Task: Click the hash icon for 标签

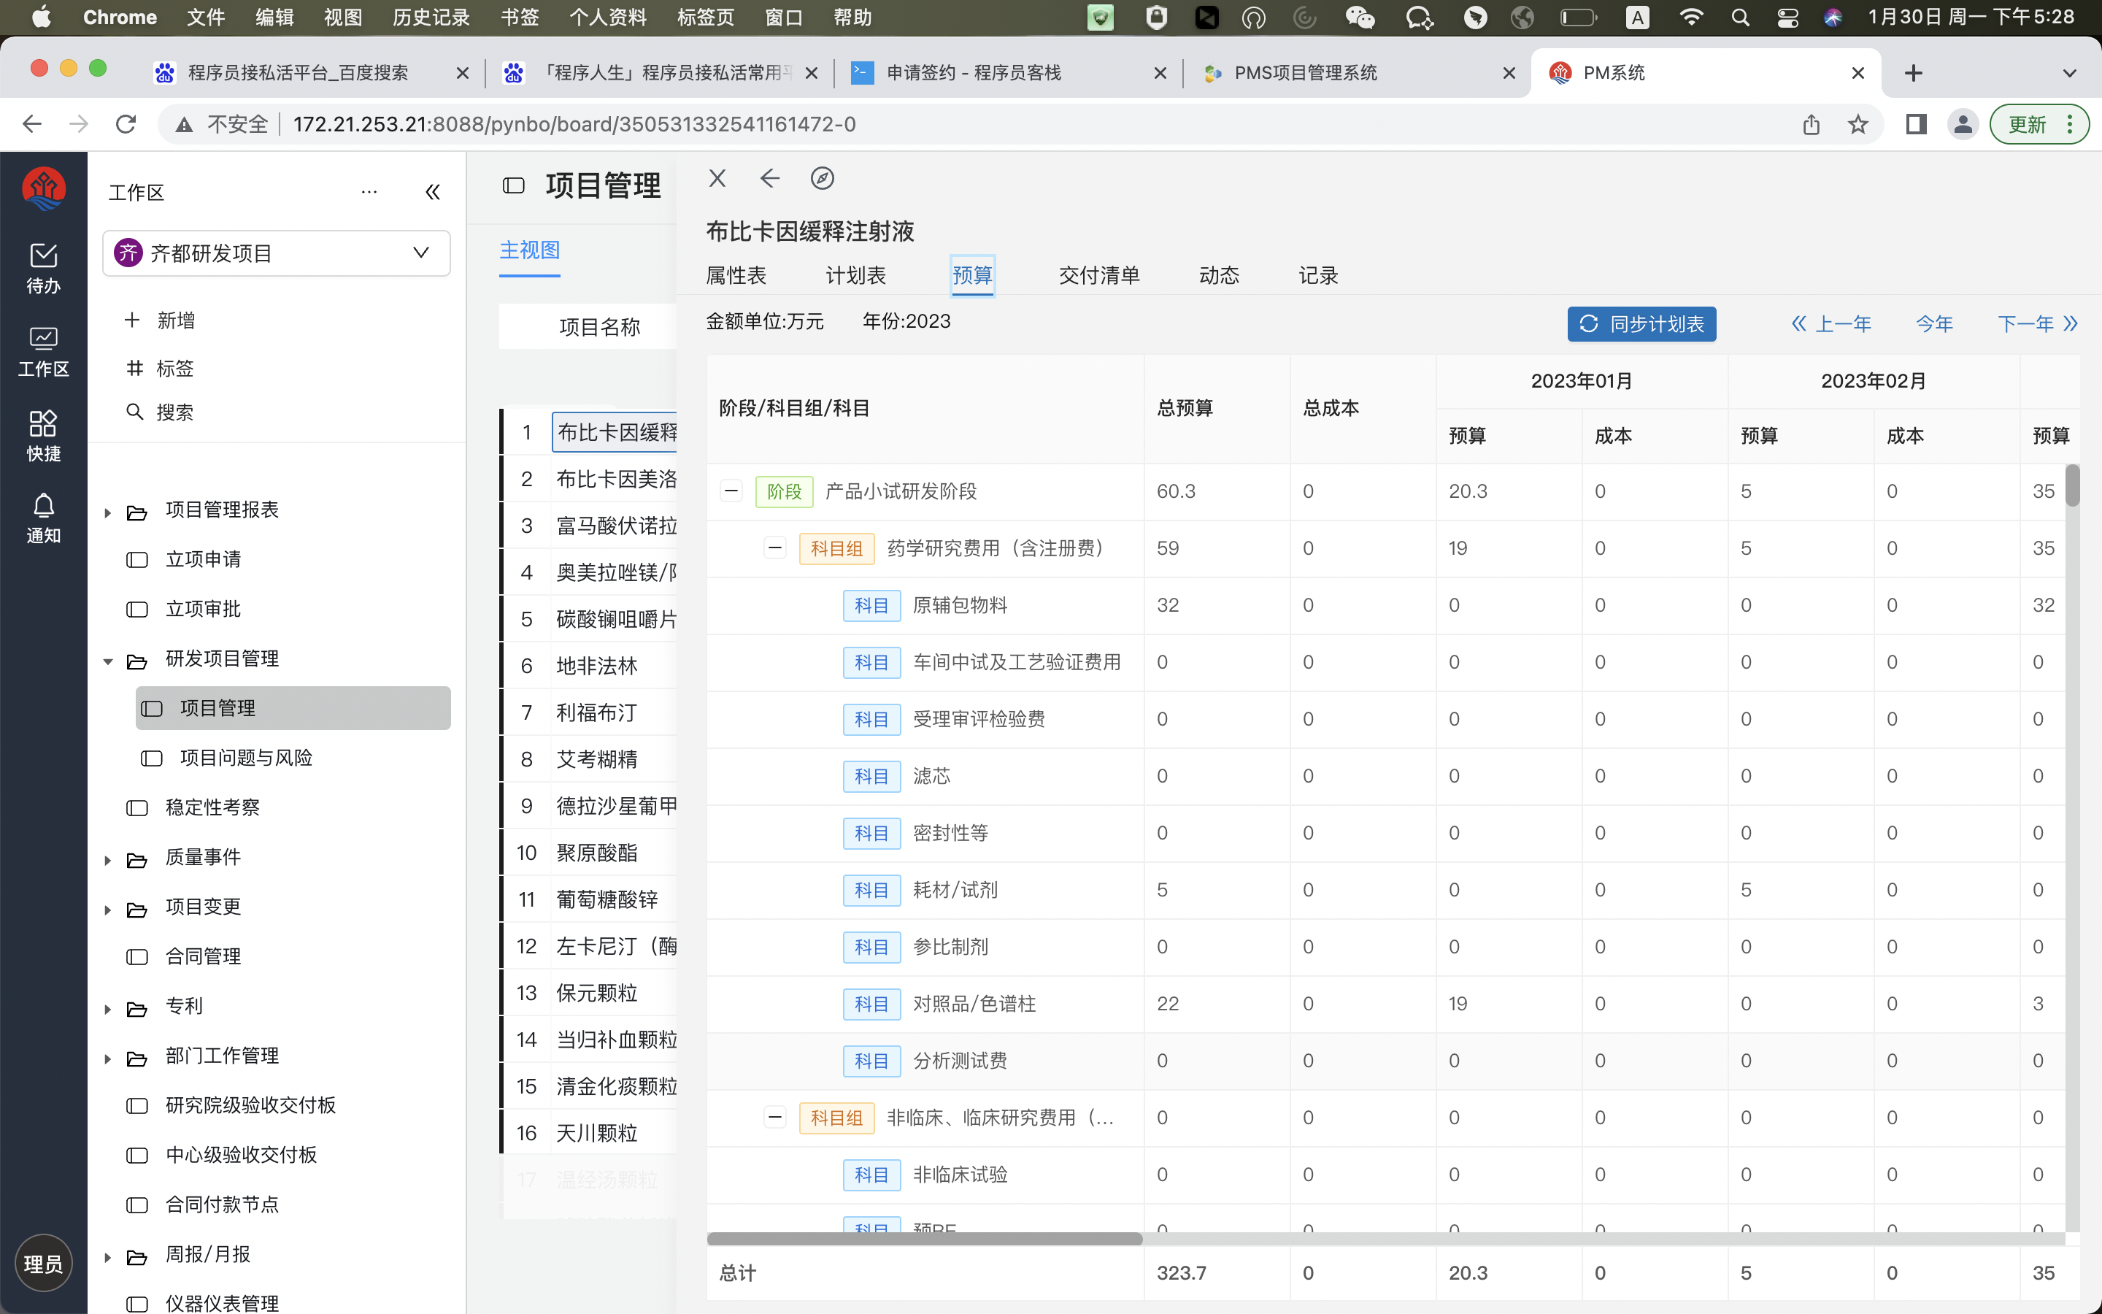Action: (134, 368)
